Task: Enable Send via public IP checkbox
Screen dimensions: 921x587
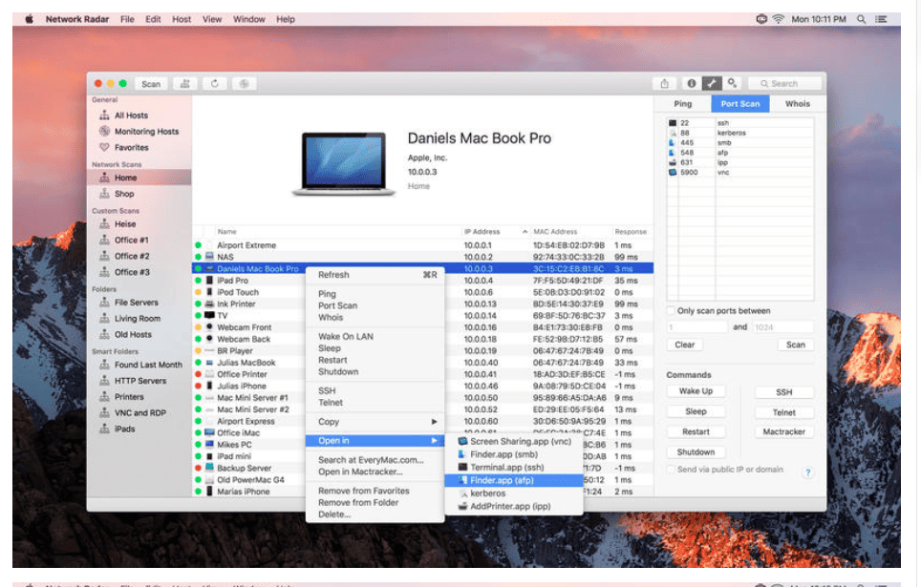Action: (x=671, y=470)
